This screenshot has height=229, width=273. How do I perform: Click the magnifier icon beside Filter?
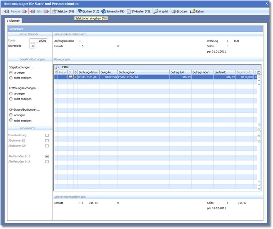(57, 67)
